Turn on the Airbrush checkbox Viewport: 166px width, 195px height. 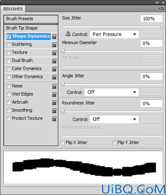tap(9, 102)
